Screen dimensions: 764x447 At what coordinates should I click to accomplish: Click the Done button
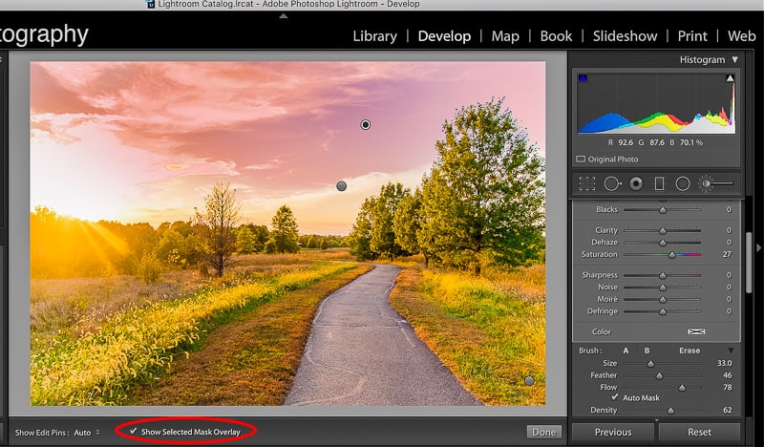(543, 432)
